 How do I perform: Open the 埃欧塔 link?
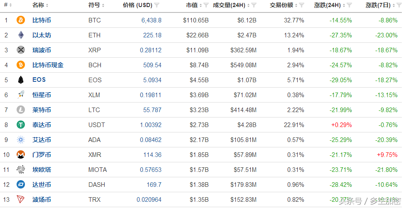coord(42,170)
